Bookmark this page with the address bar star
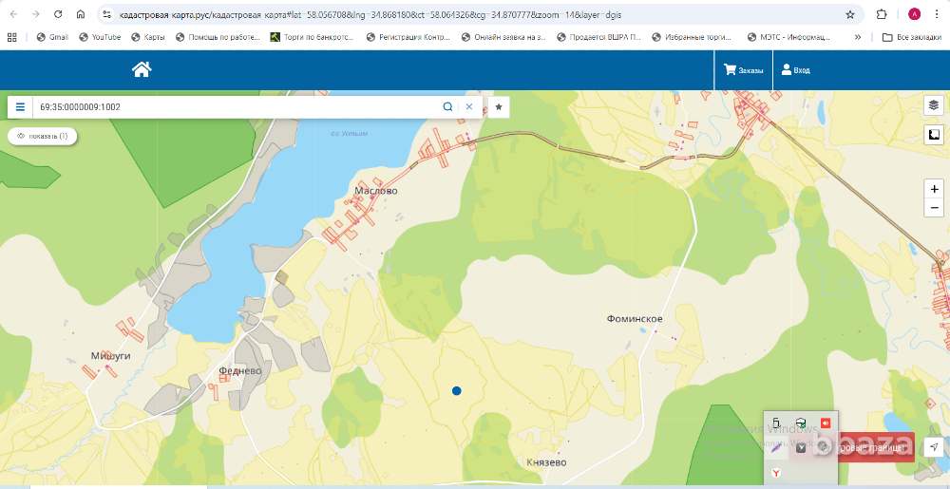Screen dimensions: 950x489 click(850, 15)
